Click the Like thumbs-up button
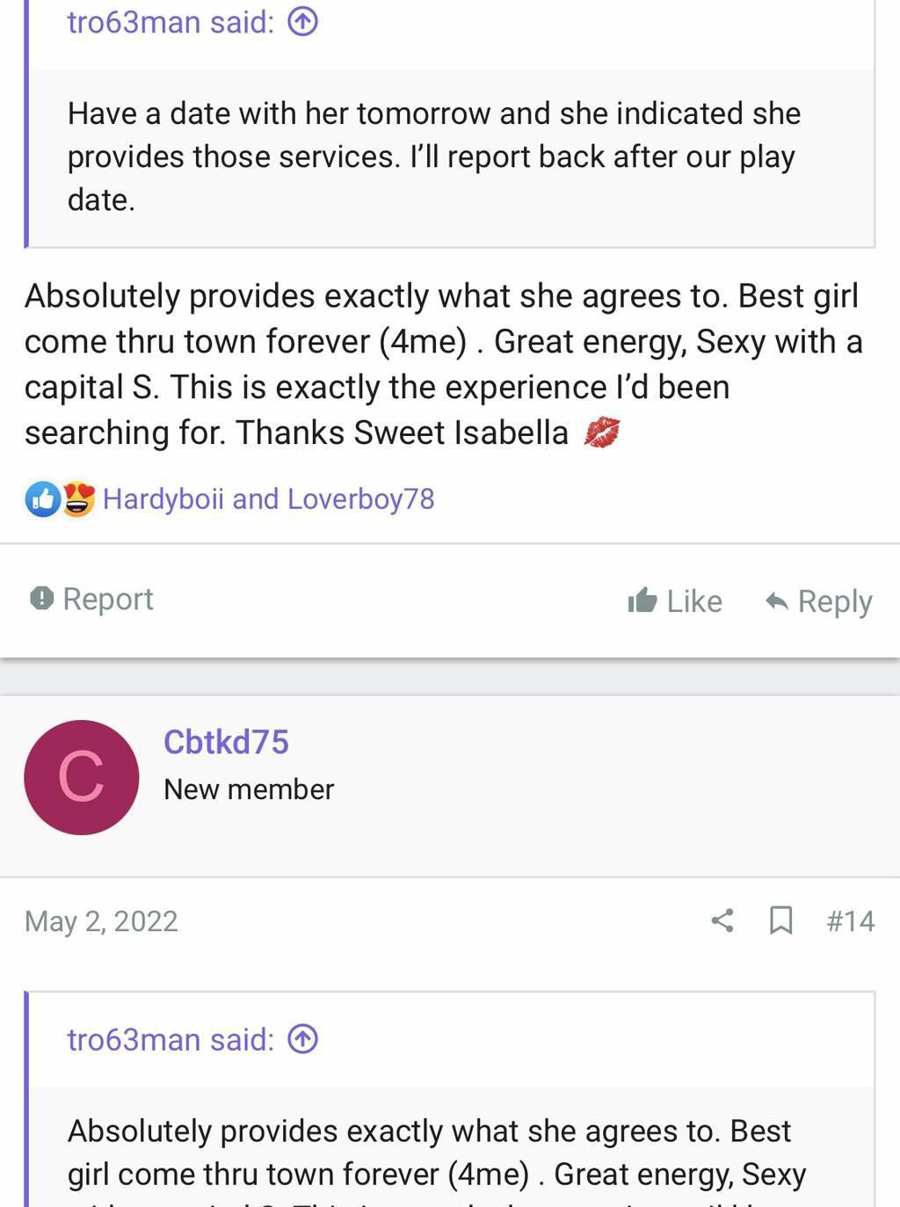Image resolution: width=900 pixels, height=1207 pixels. pos(675,601)
